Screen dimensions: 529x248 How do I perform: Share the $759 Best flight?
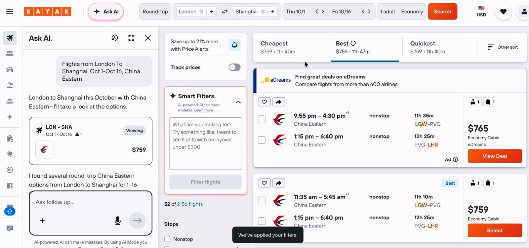click(x=279, y=183)
